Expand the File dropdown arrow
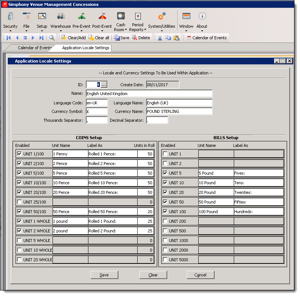 (x=26, y=31)
